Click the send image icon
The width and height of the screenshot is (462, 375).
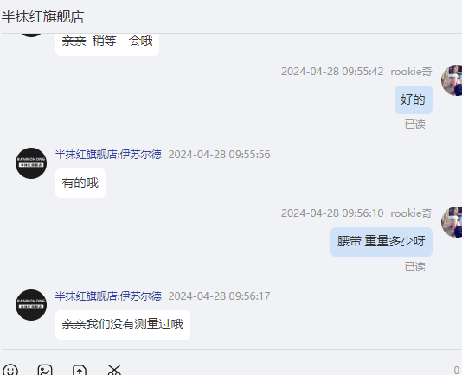pyautogui.click(x=45, y=370)
